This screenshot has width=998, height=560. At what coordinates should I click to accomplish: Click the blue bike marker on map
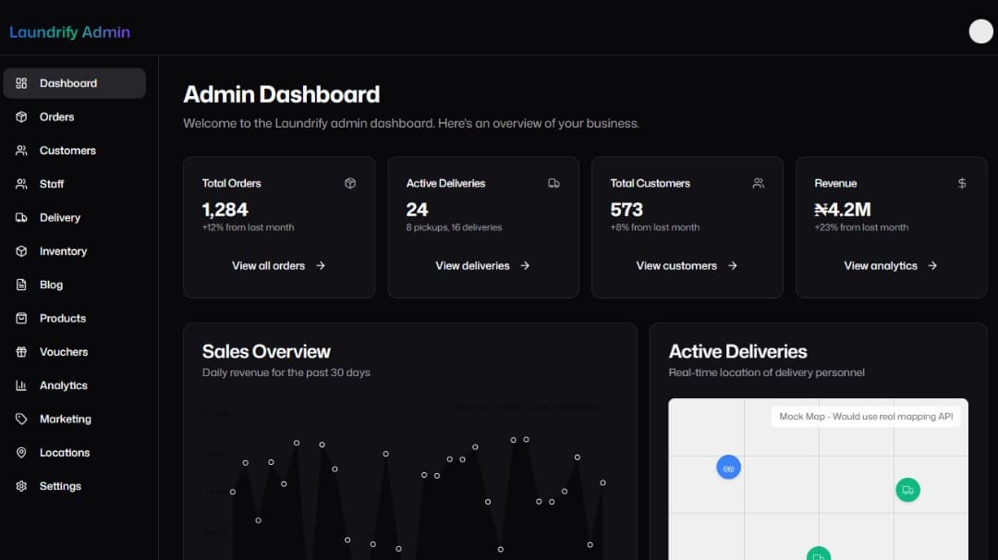coord(728,468)
